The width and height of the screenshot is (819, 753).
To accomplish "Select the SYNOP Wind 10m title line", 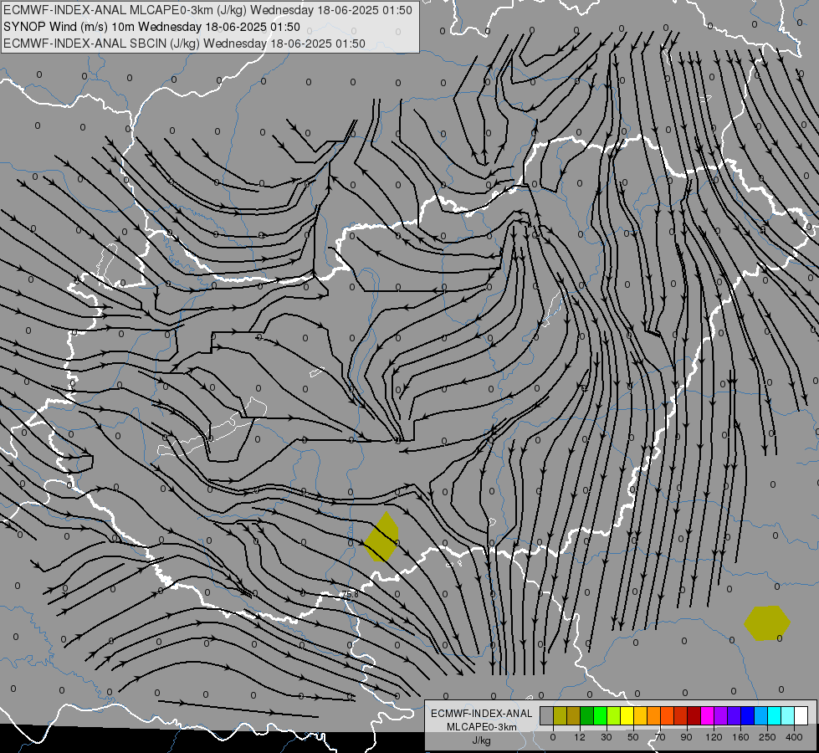I will 151,27.
